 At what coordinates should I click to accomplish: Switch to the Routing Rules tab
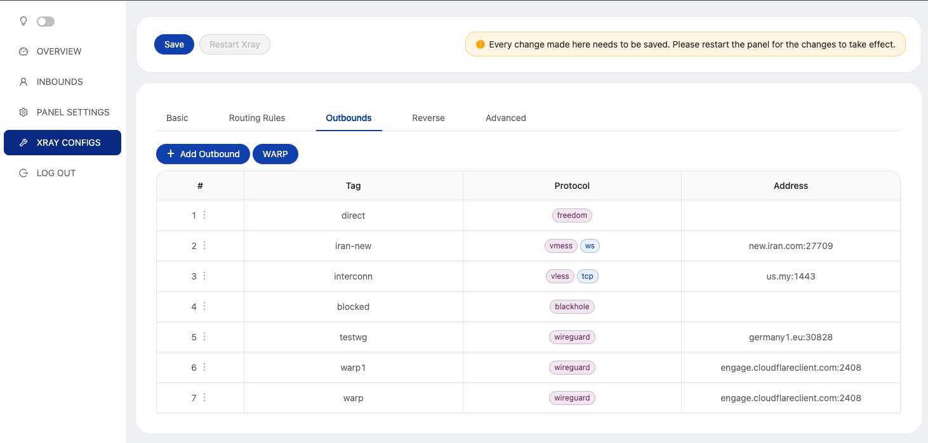click(257, 118)
